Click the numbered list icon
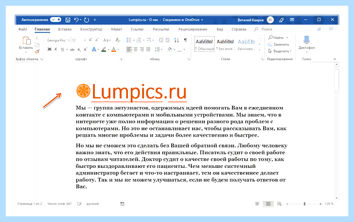This screenshot has width=354, height=222. 139,40
